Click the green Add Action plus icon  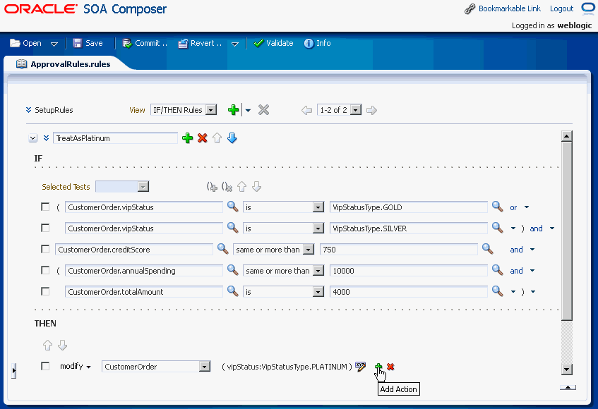(378, 367)
